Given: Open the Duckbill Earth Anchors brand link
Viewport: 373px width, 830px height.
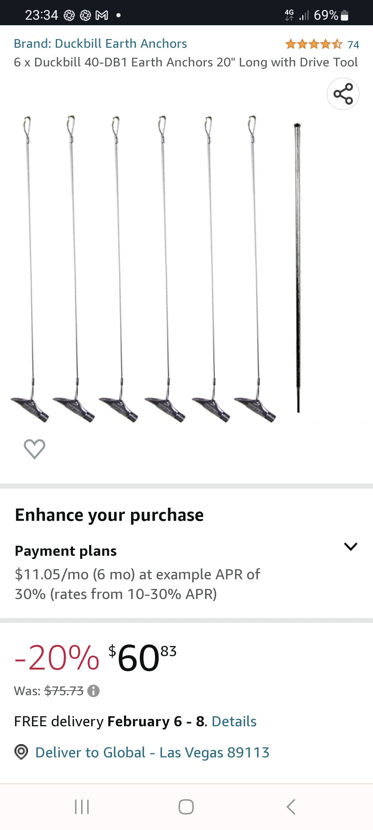Looking at the screenshot, I should point(100,44).
